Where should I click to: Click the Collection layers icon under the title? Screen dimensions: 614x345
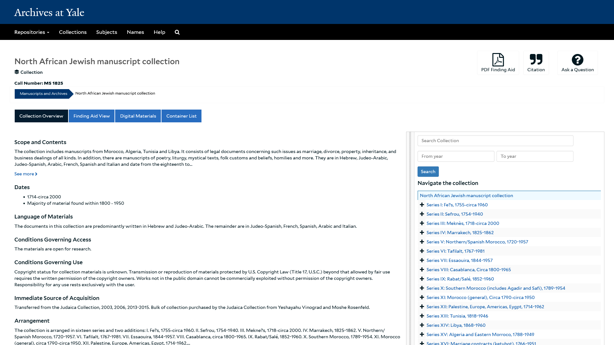coord(16,72)
